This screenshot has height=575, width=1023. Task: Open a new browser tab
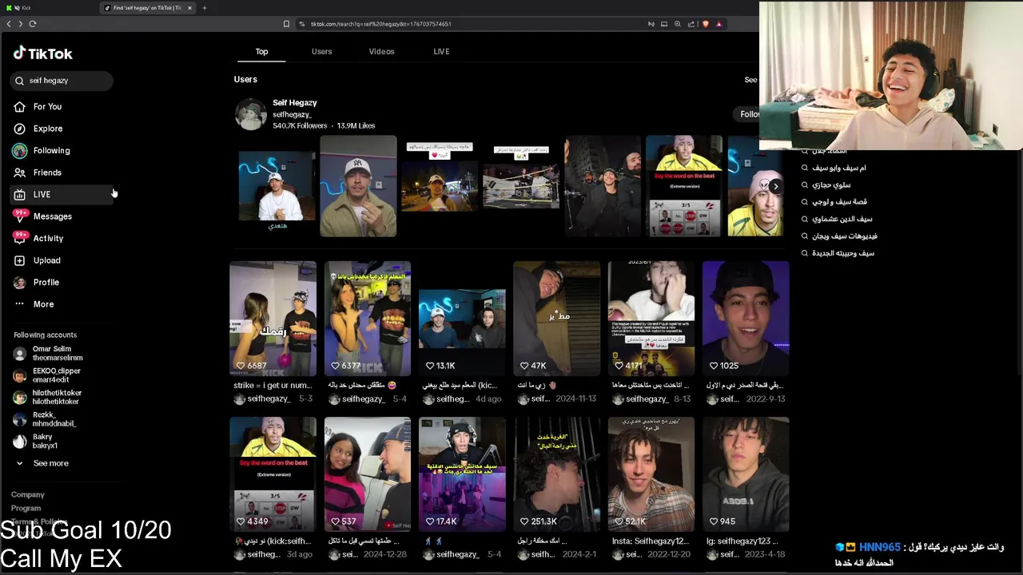[x=204, y=8]
